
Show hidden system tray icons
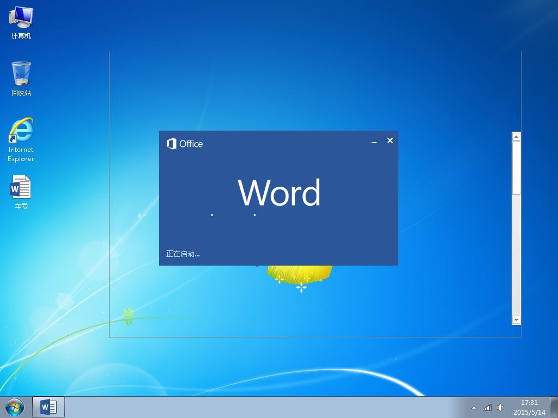[474, 408]
